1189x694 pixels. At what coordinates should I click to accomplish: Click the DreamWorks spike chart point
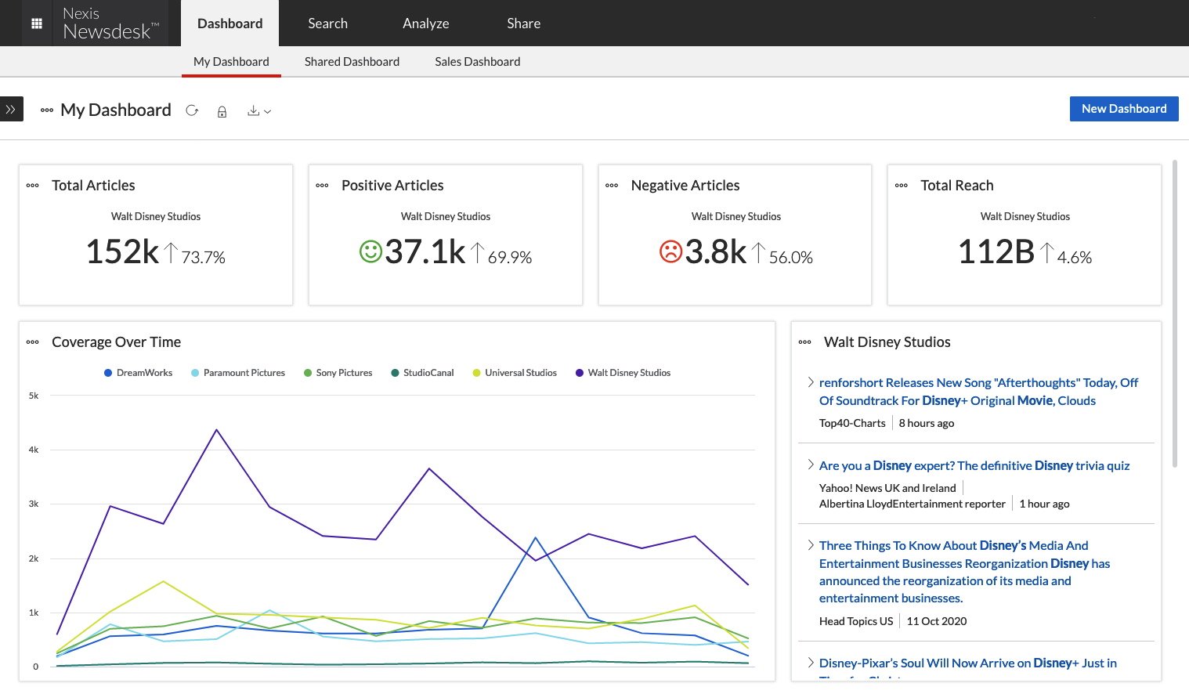tap(536, 538)
